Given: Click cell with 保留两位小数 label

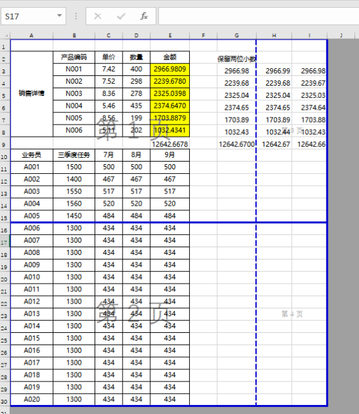Looking at the screenshot, I should coord(237,57).
